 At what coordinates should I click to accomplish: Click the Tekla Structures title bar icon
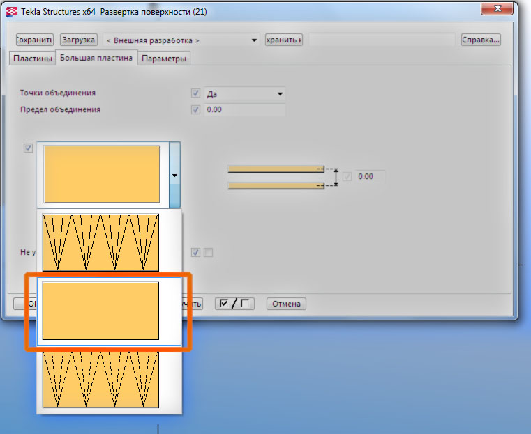12,12
